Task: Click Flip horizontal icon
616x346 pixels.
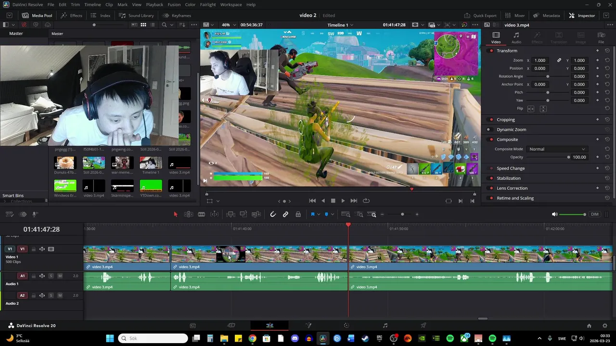Action: (x=531, y=109)
